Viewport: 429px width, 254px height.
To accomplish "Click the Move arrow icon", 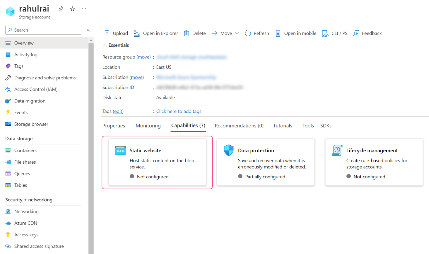I will click(x=214, y=33).
